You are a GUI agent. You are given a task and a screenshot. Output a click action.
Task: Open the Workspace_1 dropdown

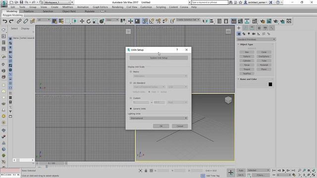tap(57, 2)
